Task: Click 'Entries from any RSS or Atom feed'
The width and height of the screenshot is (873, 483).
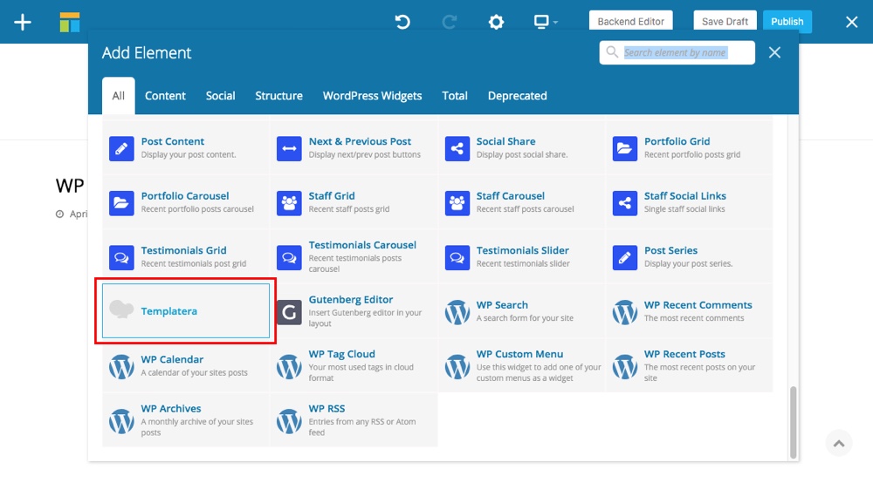Action: 362,427
